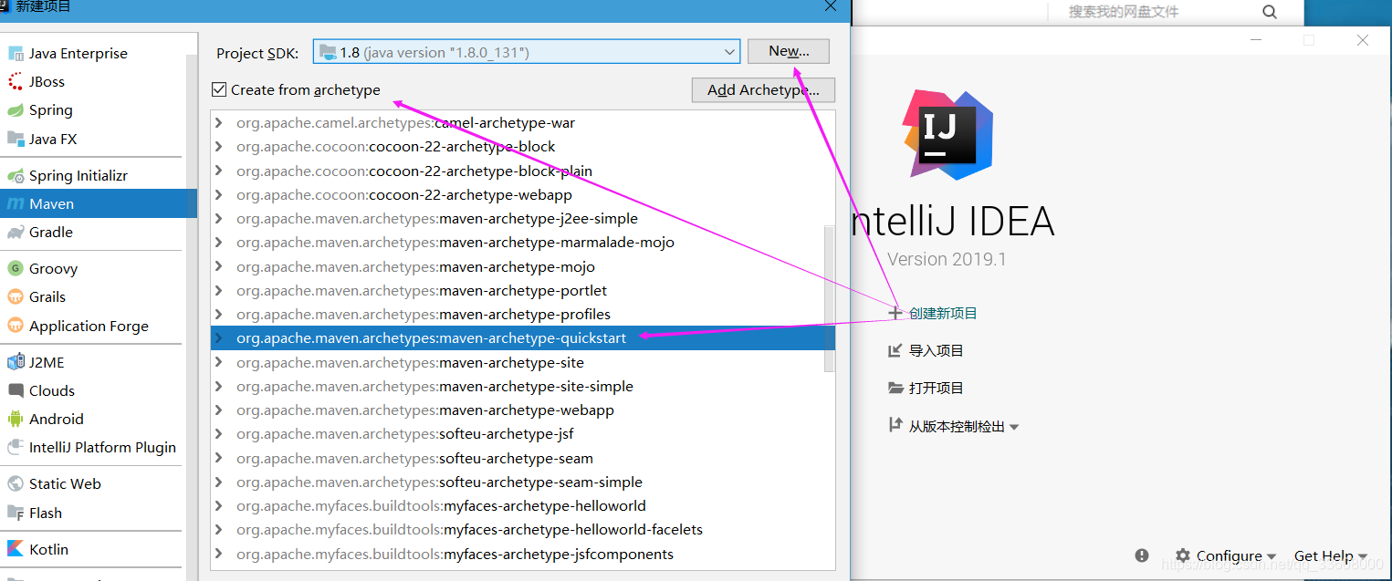Select maven-archetype-marmalade-mojo archetype

[518, 242]
